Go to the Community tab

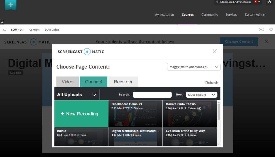(209, 15)
